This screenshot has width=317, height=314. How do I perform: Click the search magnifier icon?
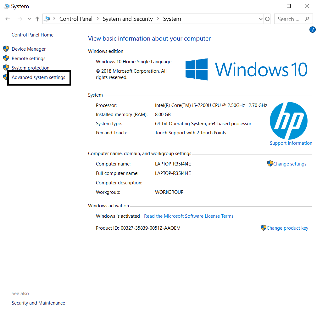tap(307, 19)
